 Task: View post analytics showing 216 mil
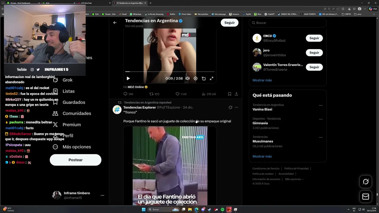(209, 94)
